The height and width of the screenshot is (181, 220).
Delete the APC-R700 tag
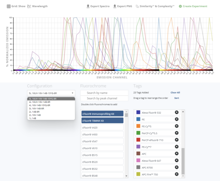(176, 167)
